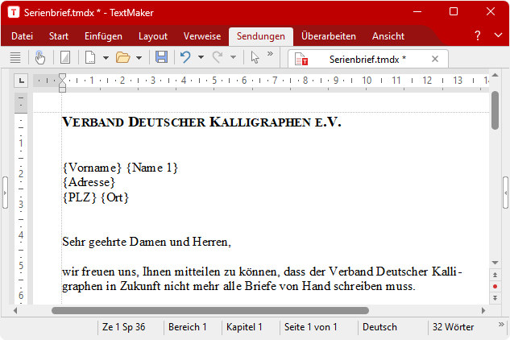Jump to next item with double down arrow

tap(495, 298)
